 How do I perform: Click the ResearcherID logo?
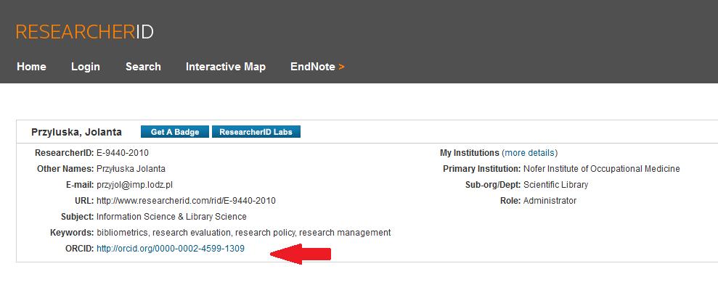coord(85,32)
